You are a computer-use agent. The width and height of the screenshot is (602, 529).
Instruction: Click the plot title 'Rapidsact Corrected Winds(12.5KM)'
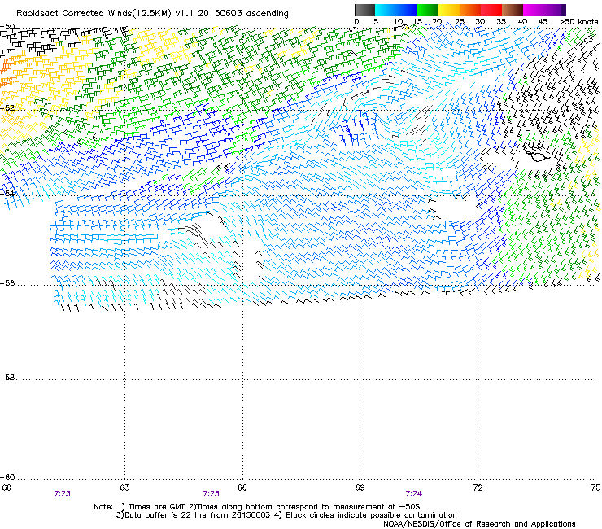[x=94, y=14]
